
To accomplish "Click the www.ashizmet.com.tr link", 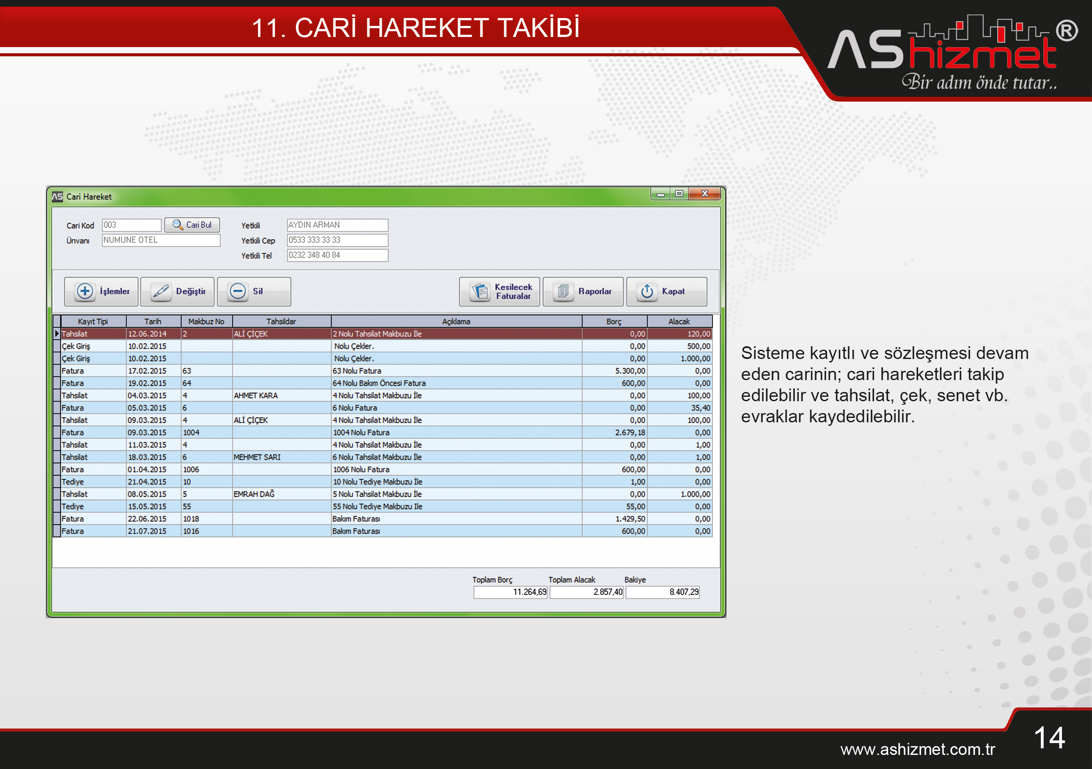I will [x=918, y=750].
